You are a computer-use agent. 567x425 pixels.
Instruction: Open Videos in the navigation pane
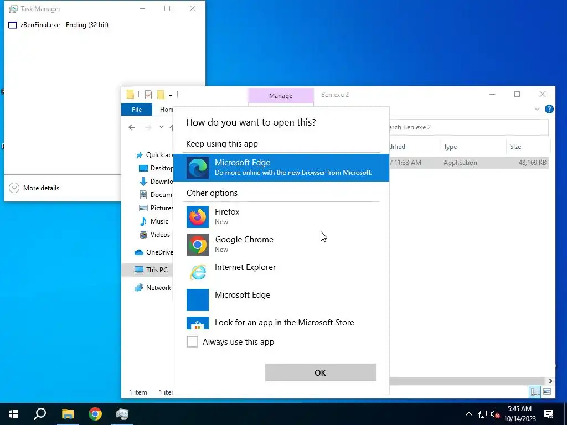click(x=155, y=235)
